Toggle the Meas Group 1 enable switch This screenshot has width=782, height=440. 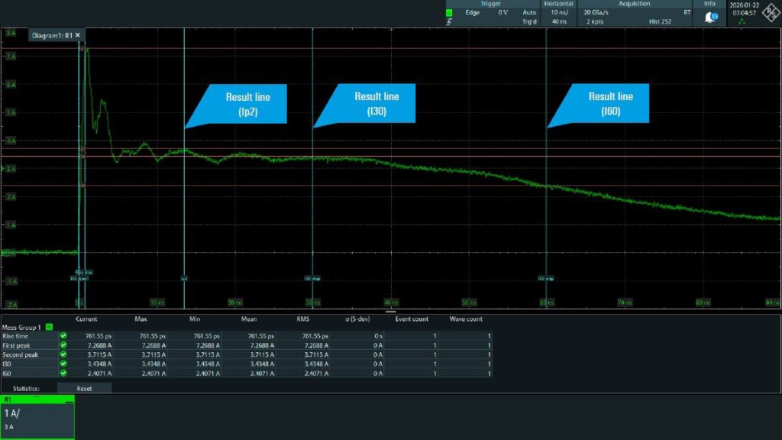pos(48,327)
